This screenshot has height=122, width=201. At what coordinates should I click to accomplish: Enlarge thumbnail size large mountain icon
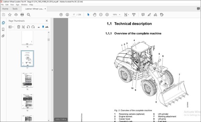(47, 27)
